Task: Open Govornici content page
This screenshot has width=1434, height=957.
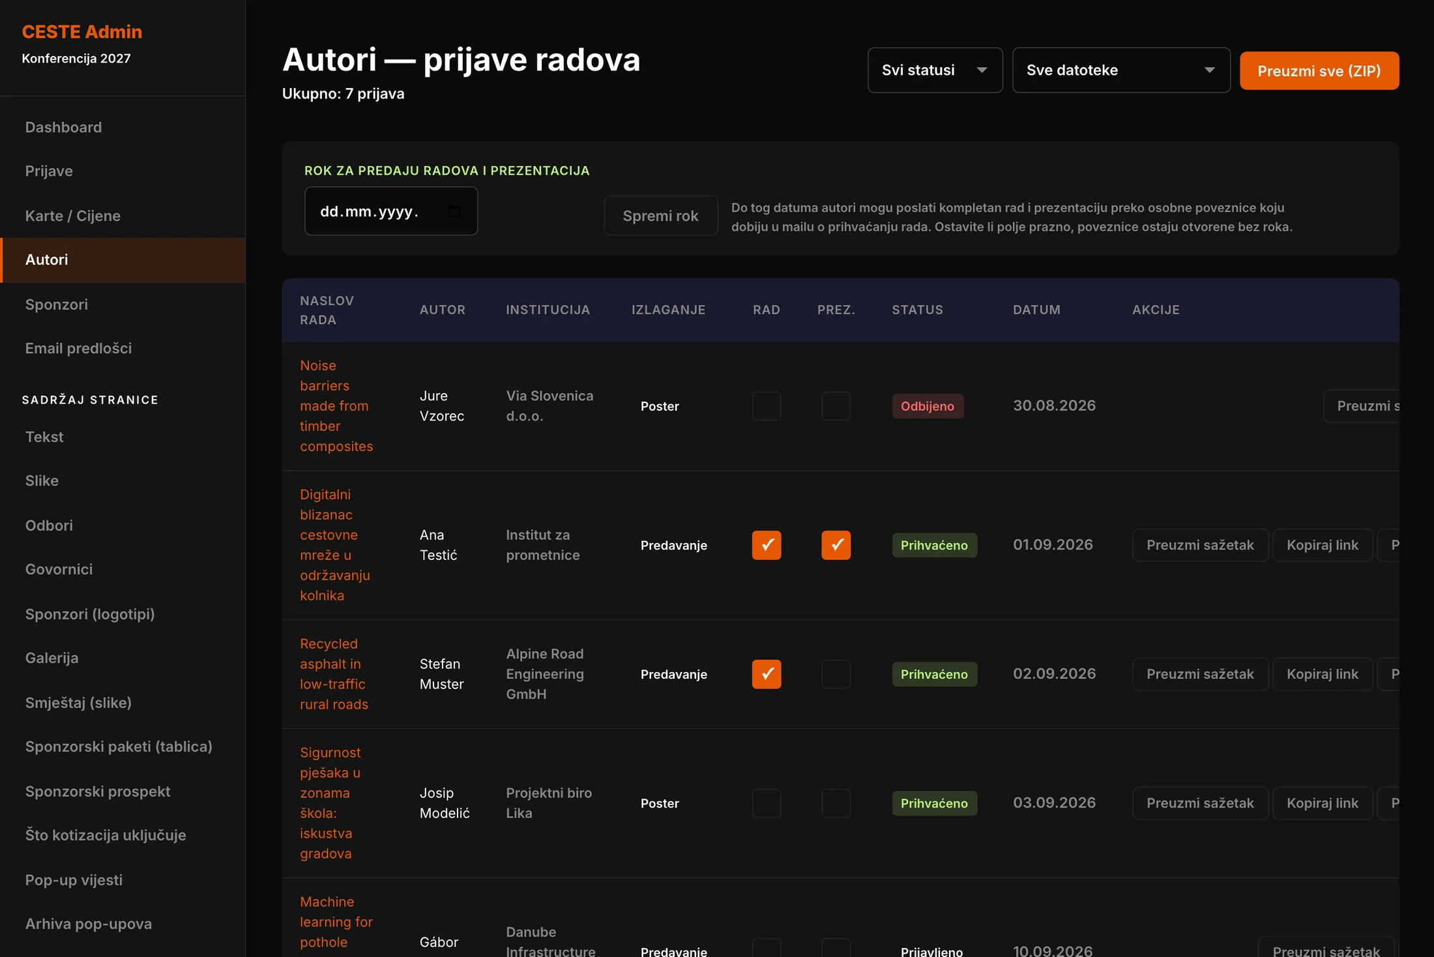Action: pyautogui.click(x=123, y=569)
